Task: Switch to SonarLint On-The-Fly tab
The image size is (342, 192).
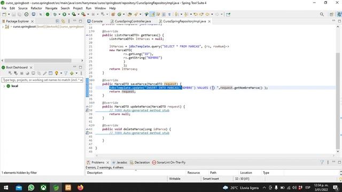Action: click(x=169, y=162)
